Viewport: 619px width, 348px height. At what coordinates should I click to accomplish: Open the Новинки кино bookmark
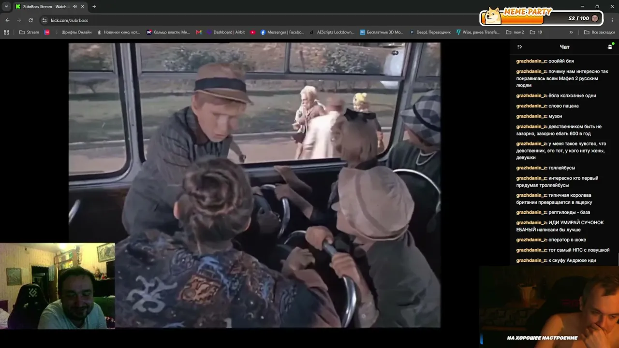point(118,32)
